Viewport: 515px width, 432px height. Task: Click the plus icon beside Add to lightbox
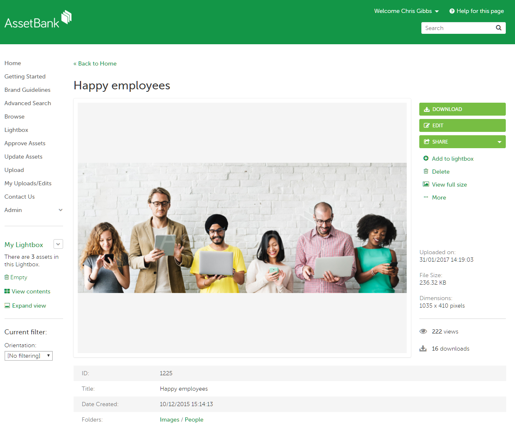(426, 158)
